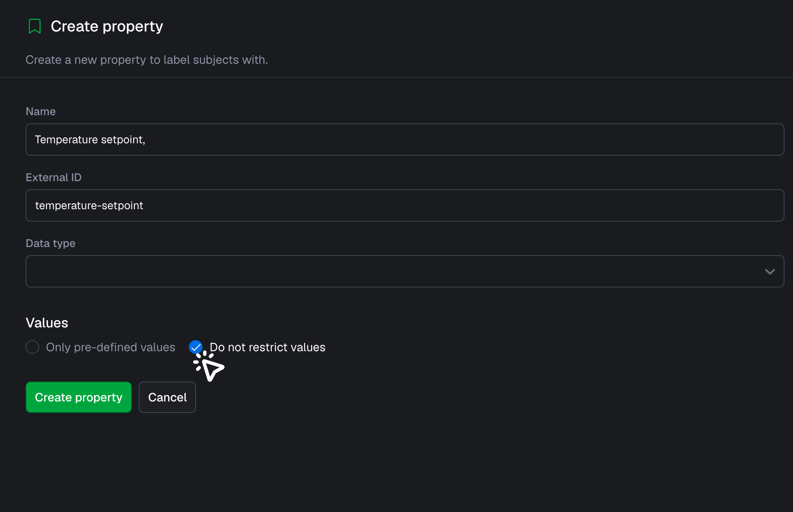
Task: Click the green bookmark icon beside the title
Action: 34,26
